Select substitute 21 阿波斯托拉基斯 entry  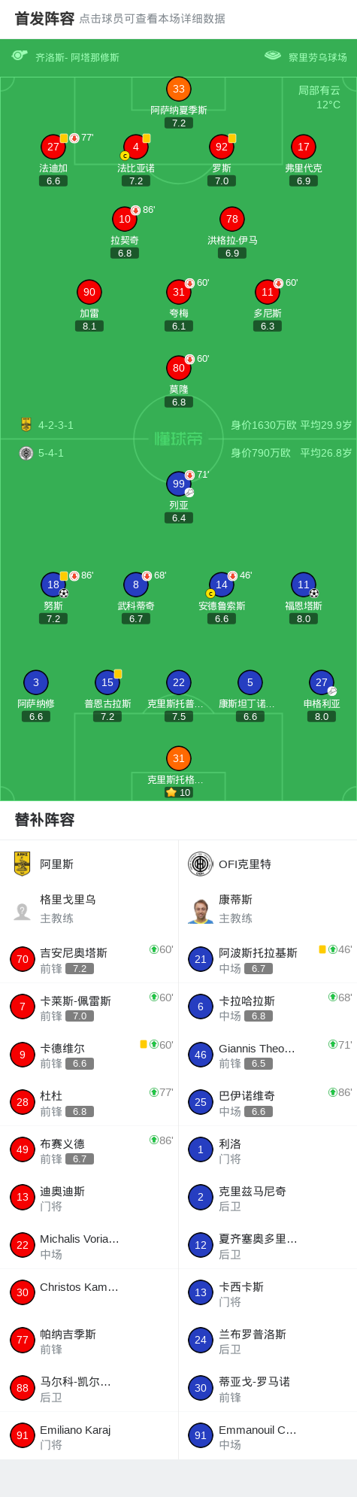[268, 959]
